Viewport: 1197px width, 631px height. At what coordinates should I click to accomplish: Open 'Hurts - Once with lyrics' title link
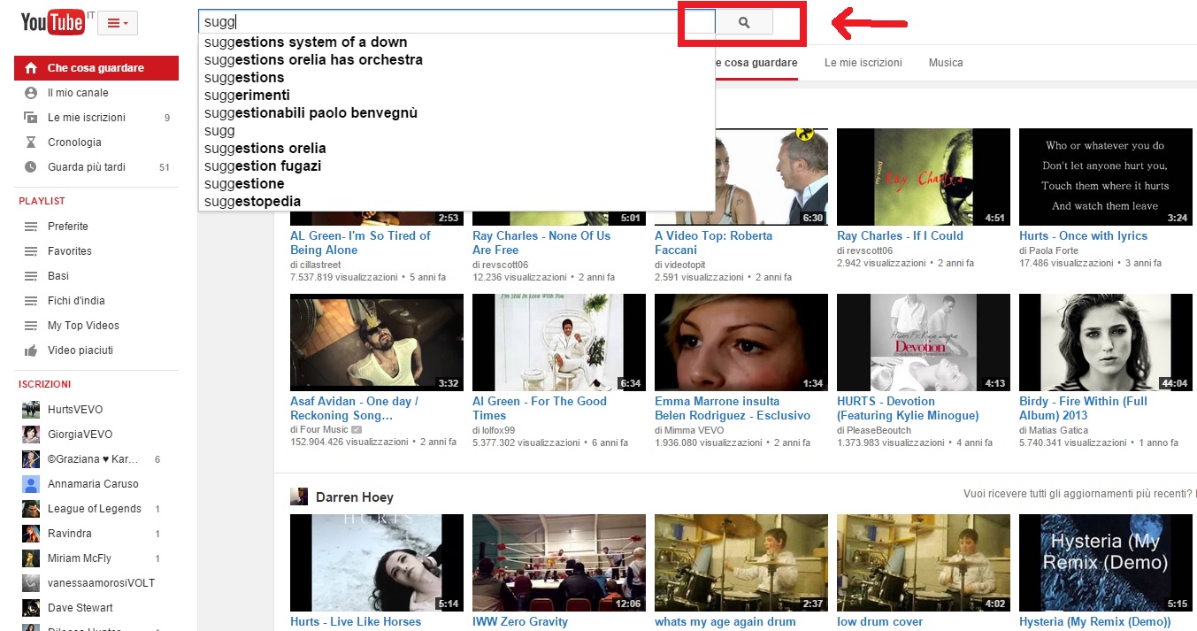[1083, 235]
